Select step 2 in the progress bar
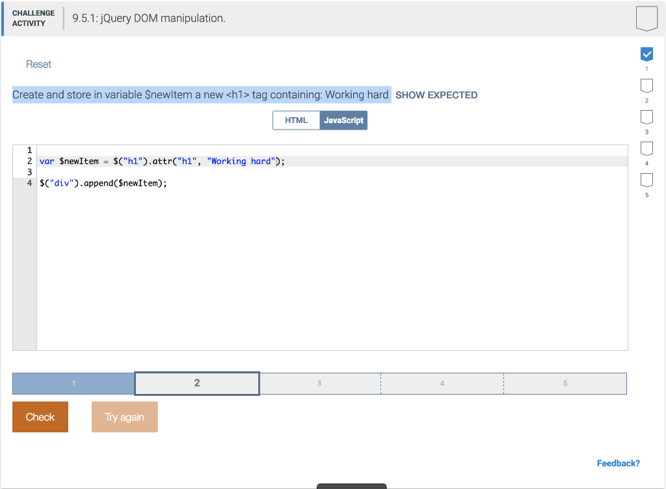Image resolution: width=666 pixels, height=489 pixels. click(x=196, y=384)
